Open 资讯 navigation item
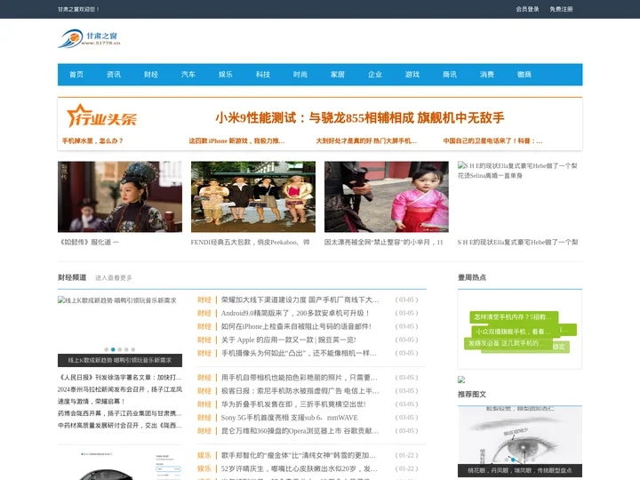 coord(114,75)
